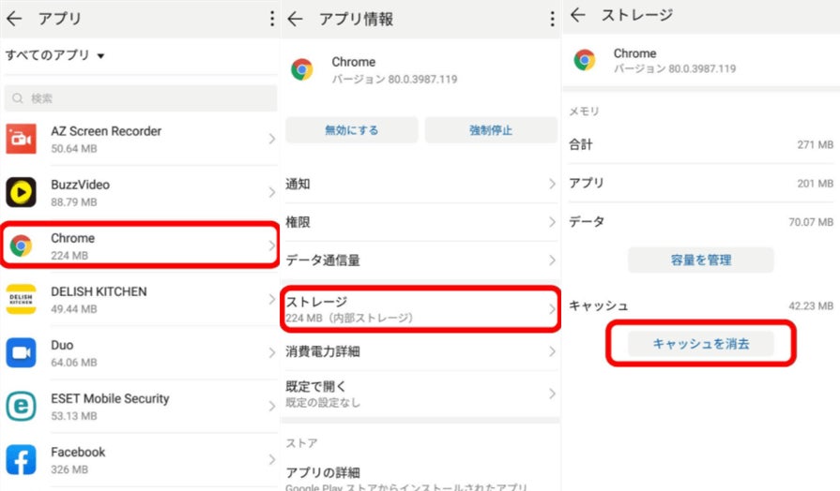The width and height of the screenshot is (840, 491).
Task: Expand ESET Mobile Security row chevron
Action: coord(271,407)
